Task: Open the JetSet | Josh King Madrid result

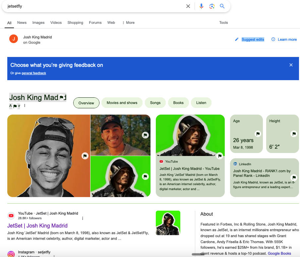Action: click(37, 226)
